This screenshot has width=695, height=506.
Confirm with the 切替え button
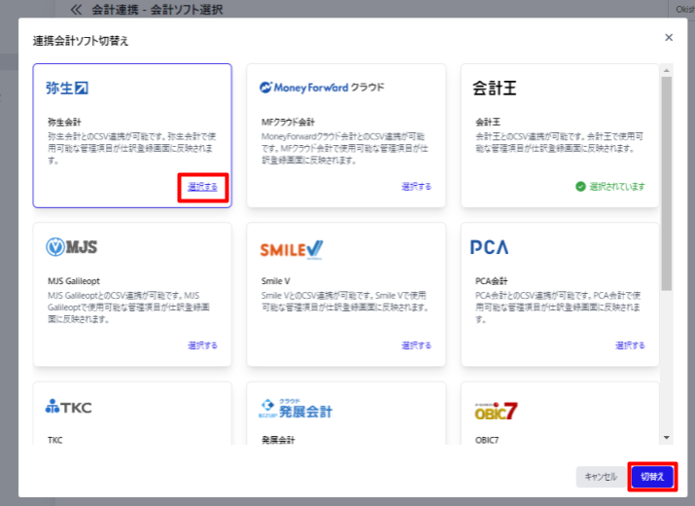(x=652, y=477)
